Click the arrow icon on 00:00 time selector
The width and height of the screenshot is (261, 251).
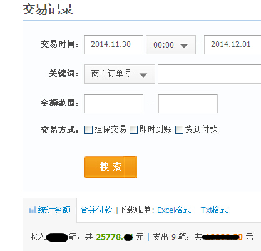(x=184, y=46)
